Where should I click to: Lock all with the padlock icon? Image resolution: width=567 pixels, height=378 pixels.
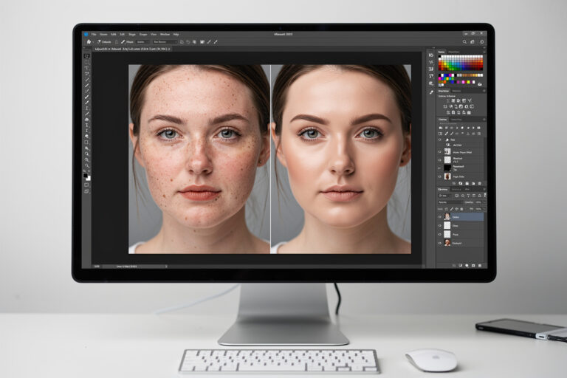pos(461,209)
